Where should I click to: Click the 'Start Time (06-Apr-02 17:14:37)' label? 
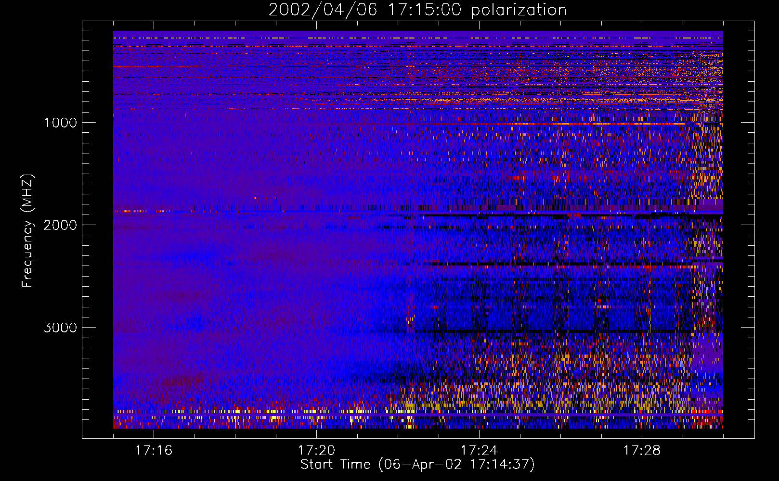[417, 465]
